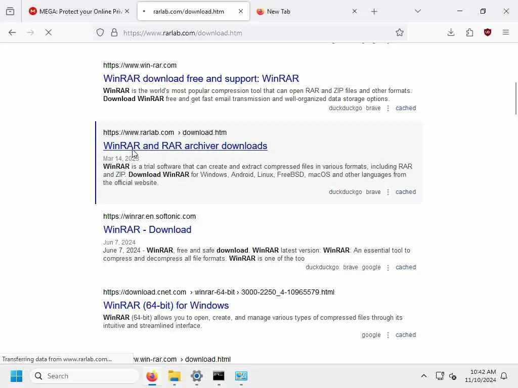The width and height of the screenshot is (518, 388).
Task: Click the page vertical scrollbar thumb
Action: 515,99
